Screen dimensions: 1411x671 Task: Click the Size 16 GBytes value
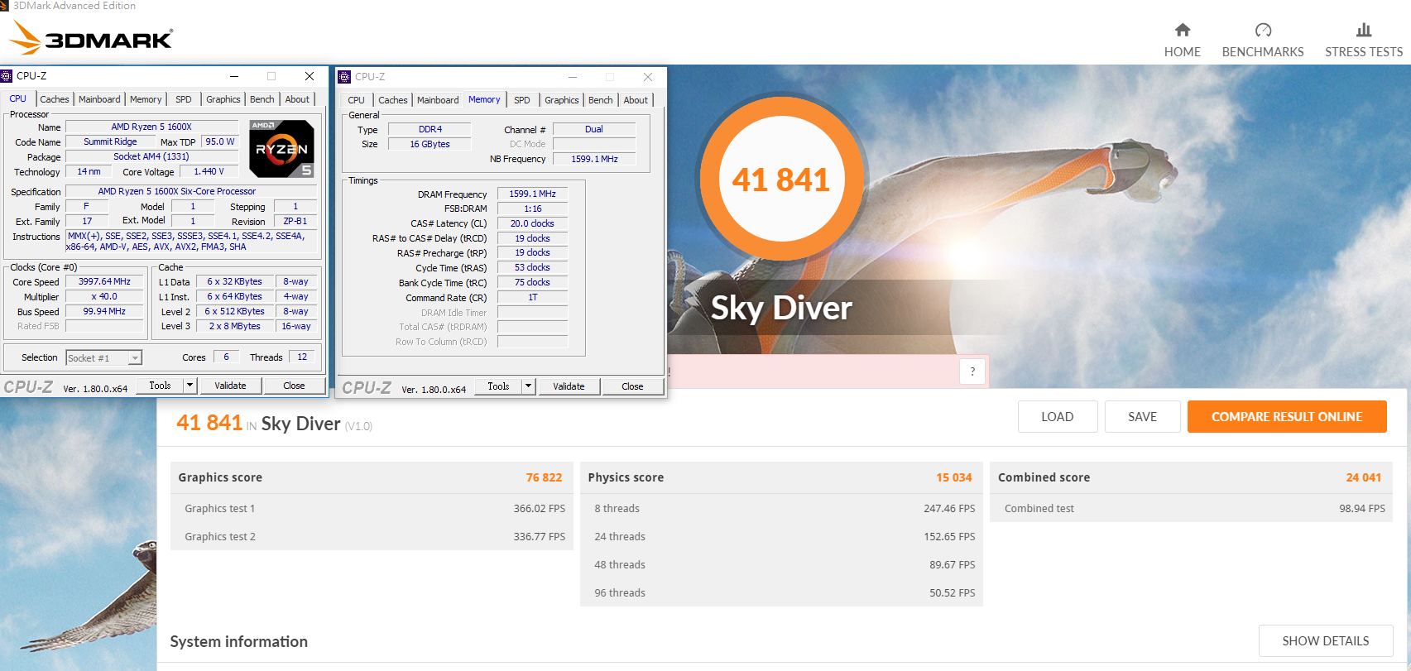430,144
